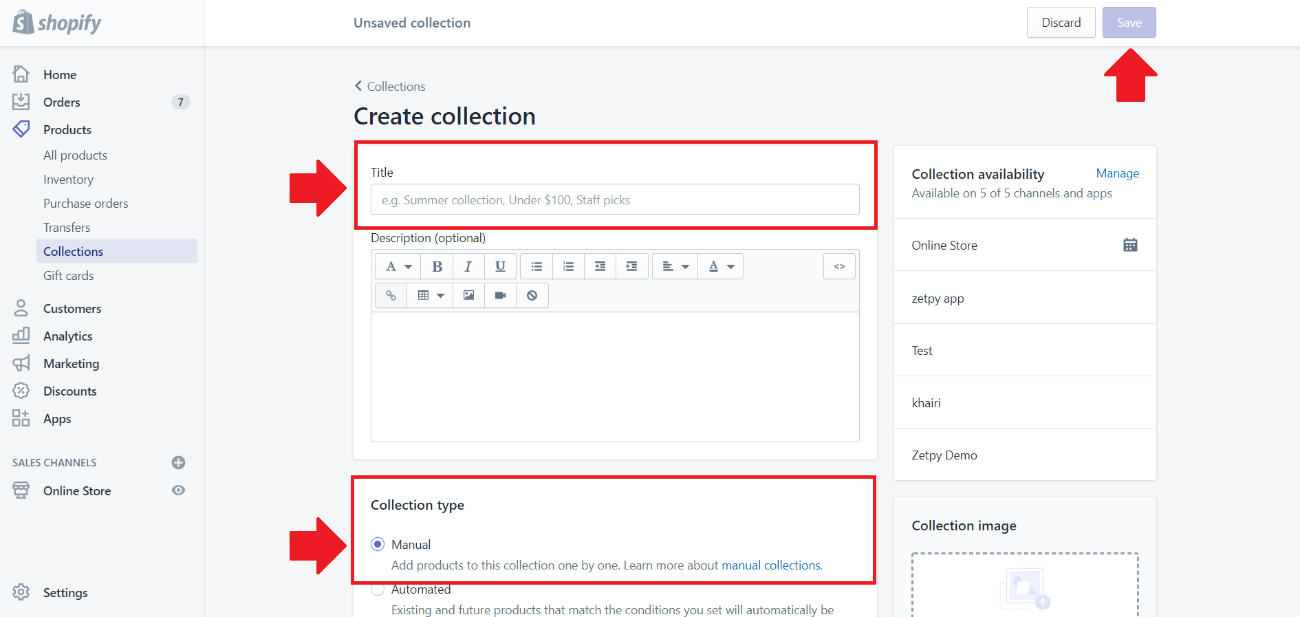Click the Online Store storefront icon in sidebar
This screenshot has width=1300, height=617.
tap(21, 490)
